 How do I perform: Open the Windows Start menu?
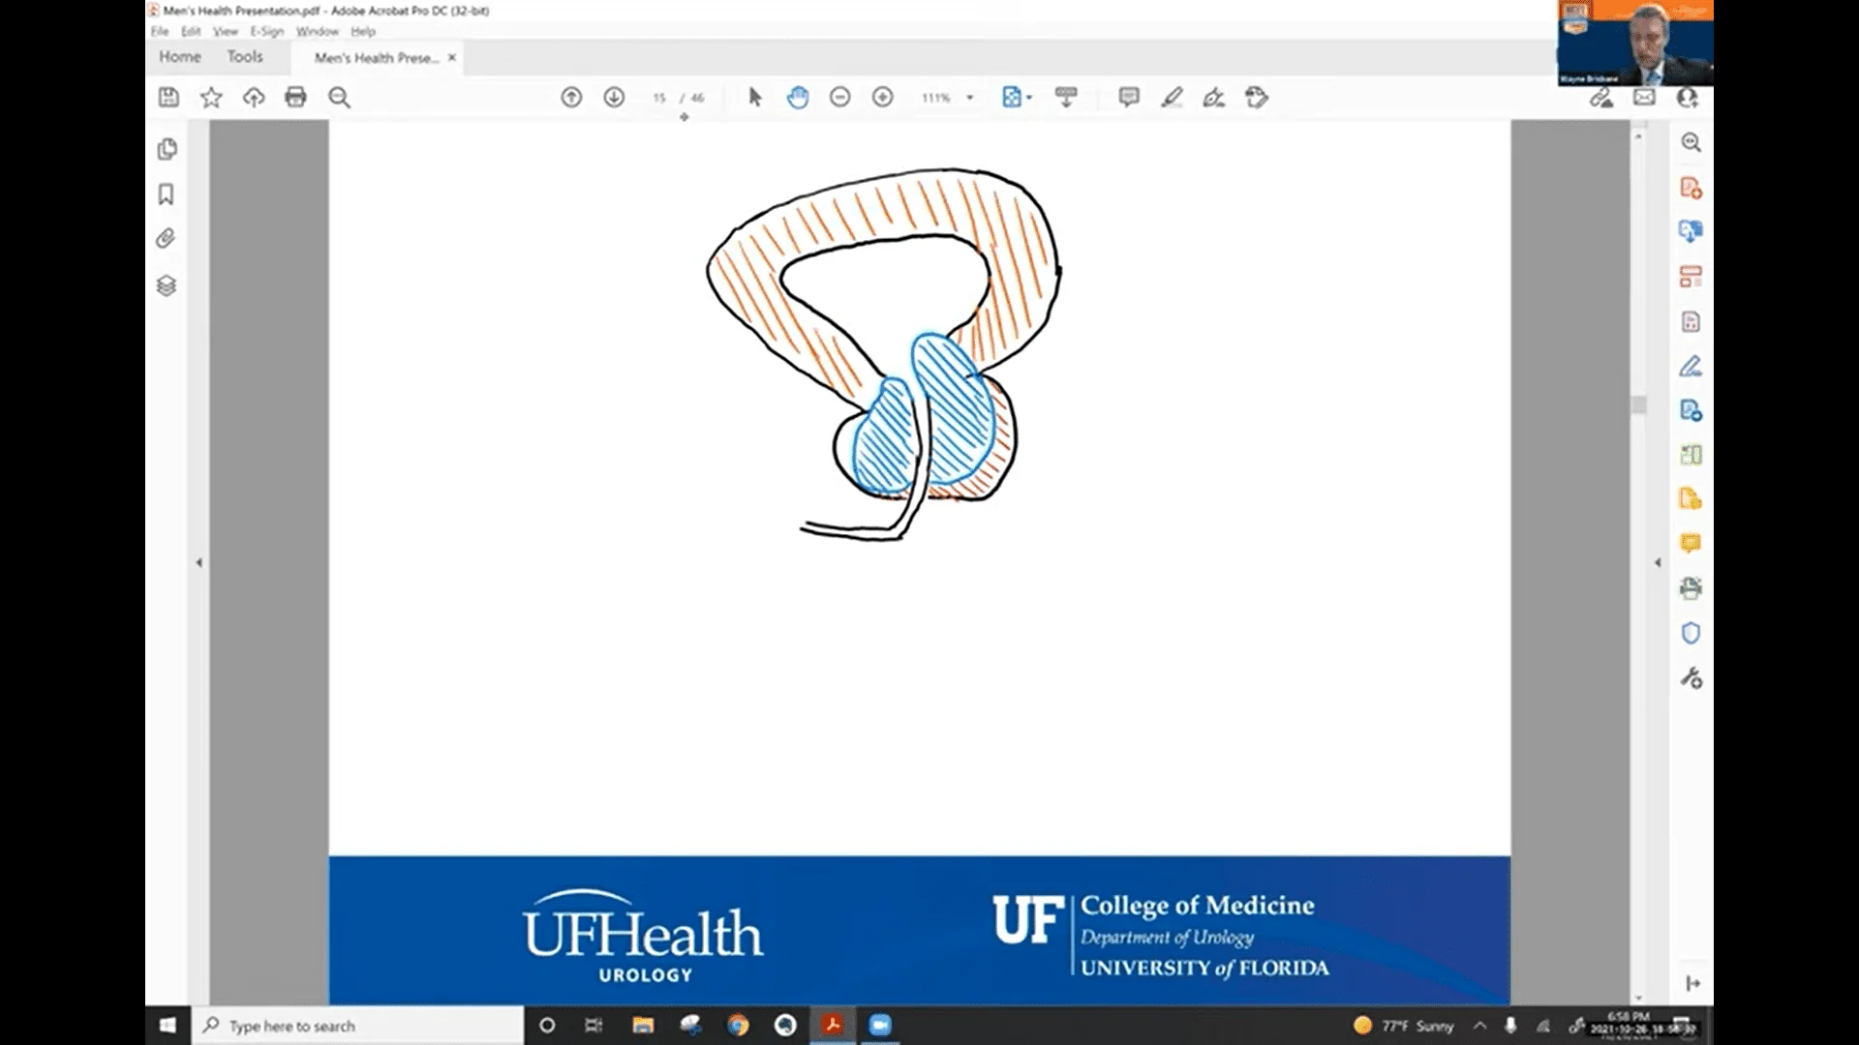tap(167, 1026)
